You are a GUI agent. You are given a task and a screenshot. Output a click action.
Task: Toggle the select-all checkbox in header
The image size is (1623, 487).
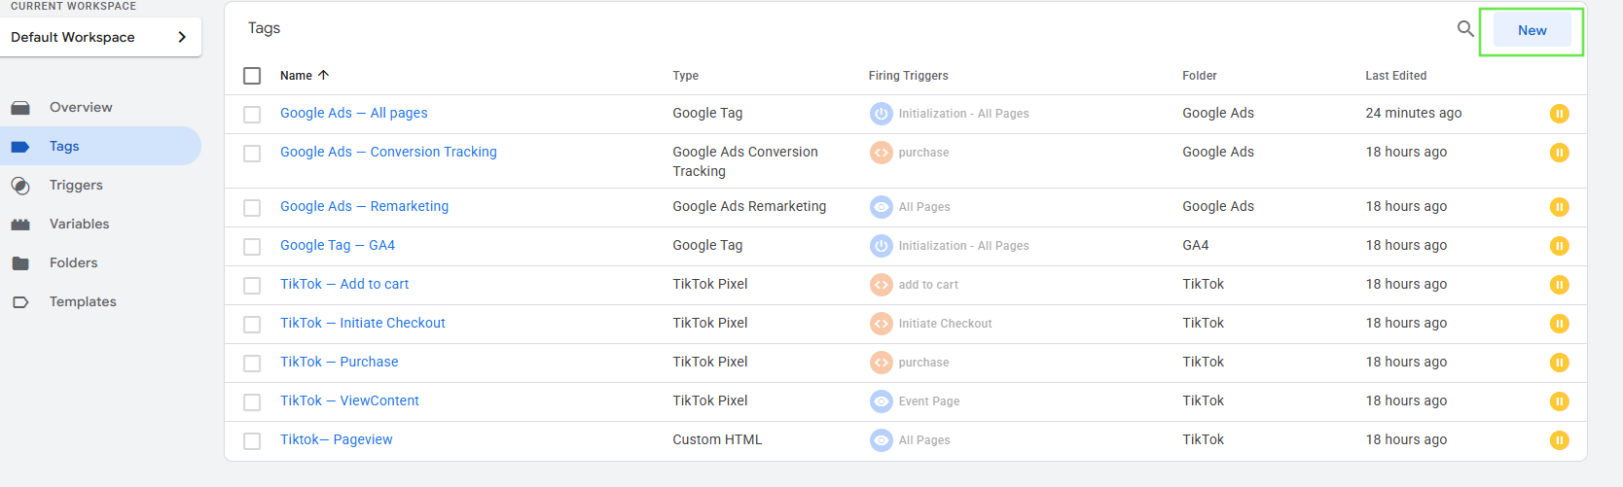252,76
